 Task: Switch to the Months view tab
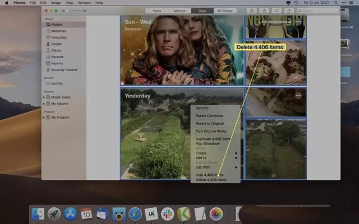[x=179, y=11]
